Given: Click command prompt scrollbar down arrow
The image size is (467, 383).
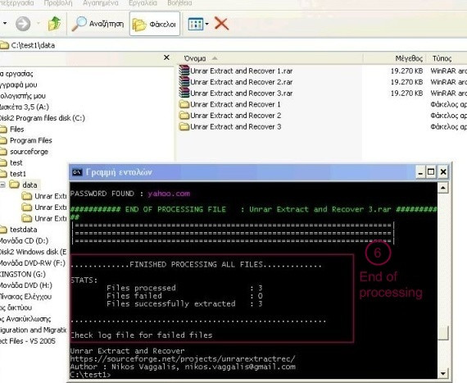Looking at the screenshot, I should coord(443,373).
